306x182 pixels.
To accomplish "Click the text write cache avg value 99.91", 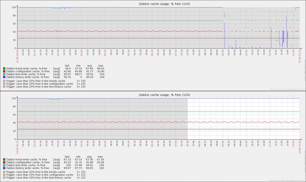I will click(90, 165).
